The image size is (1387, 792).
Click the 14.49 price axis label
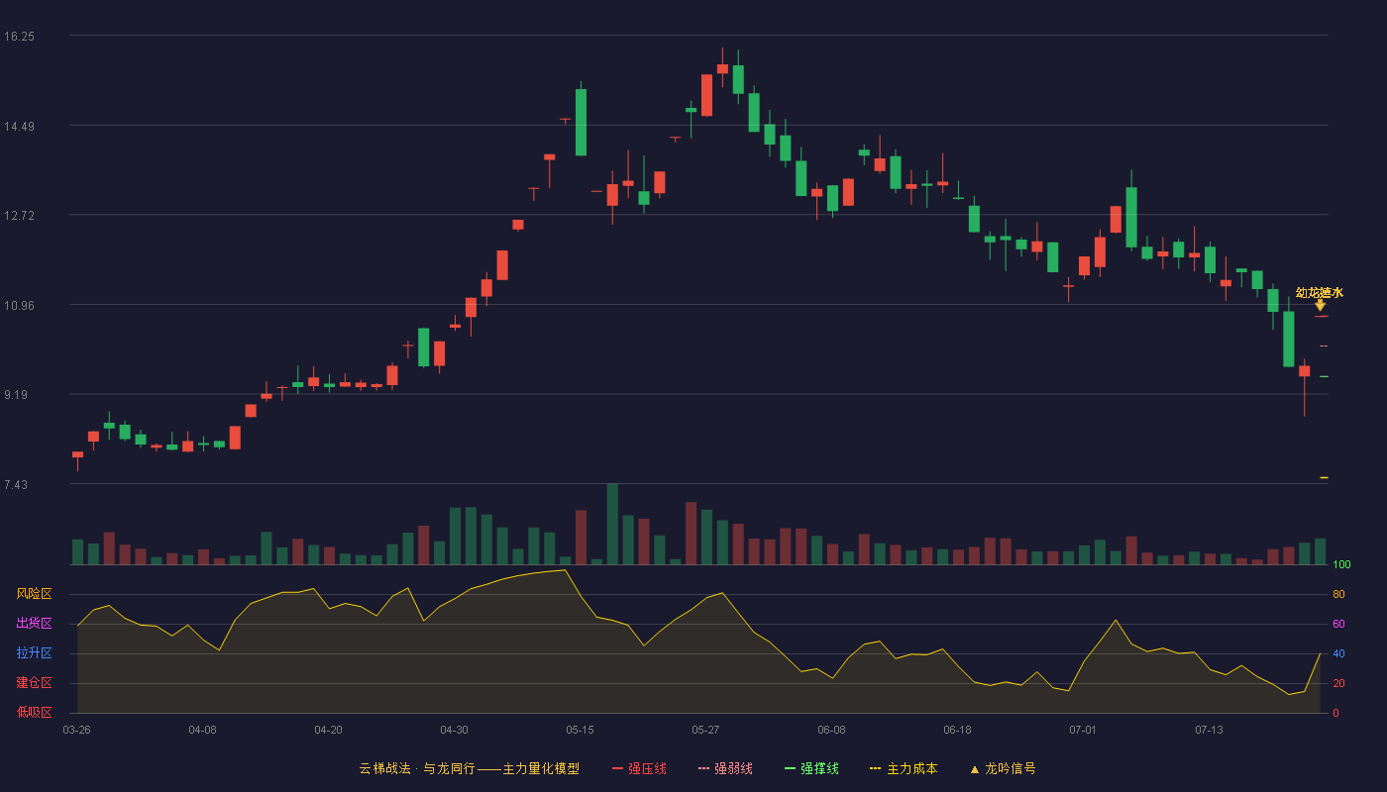[x=19, y=127]
